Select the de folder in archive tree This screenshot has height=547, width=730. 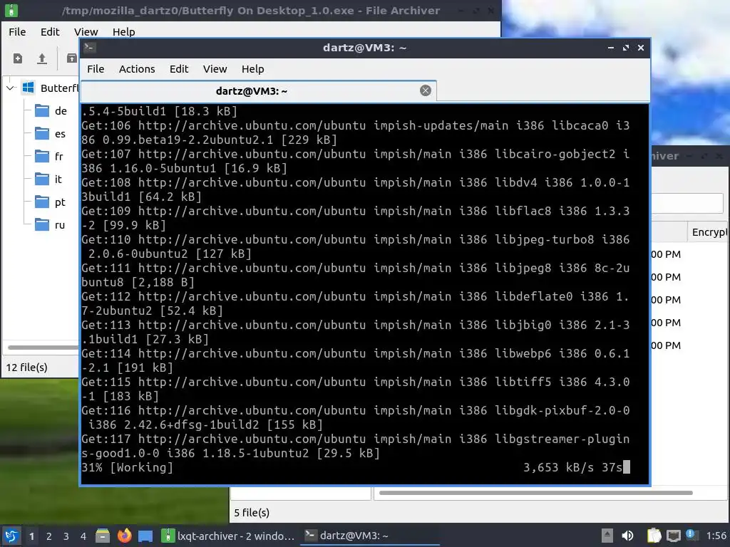pos(51,110)
